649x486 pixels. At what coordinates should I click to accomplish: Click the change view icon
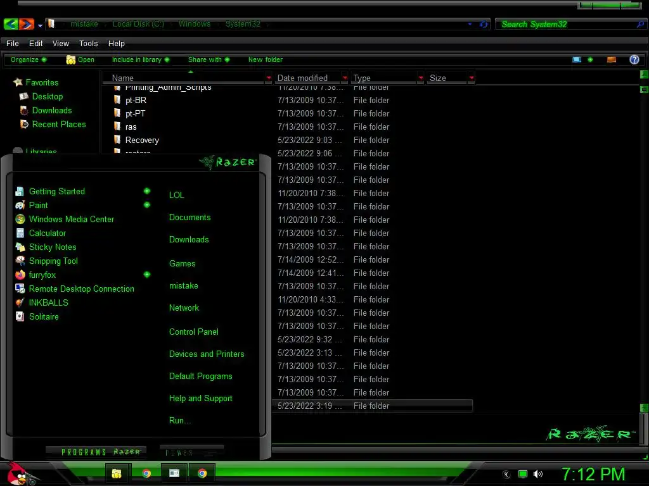[577, 59]
